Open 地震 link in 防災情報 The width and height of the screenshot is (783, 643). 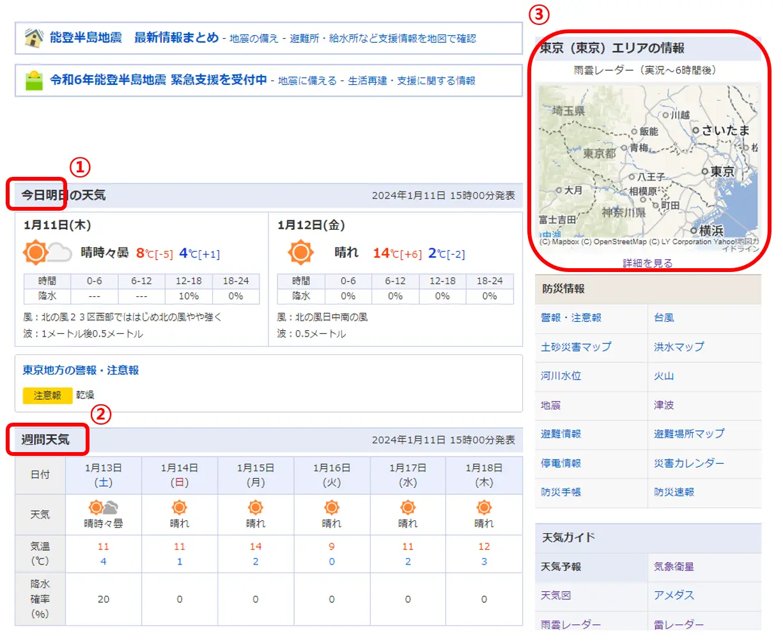tap(550, 405)
